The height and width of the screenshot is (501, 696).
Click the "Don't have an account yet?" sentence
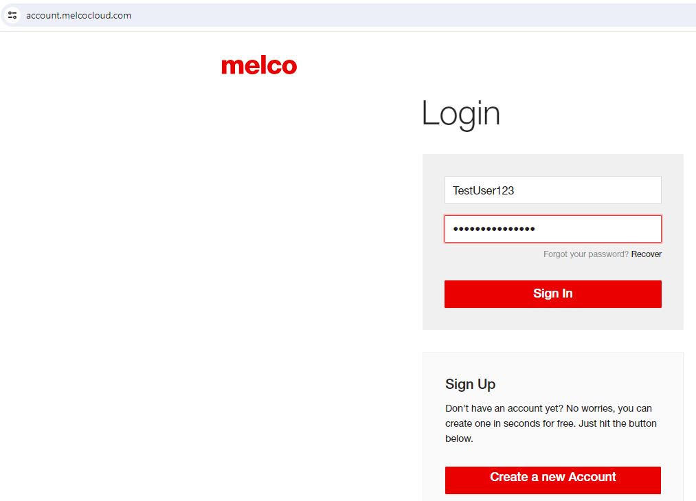coord(504,409)
